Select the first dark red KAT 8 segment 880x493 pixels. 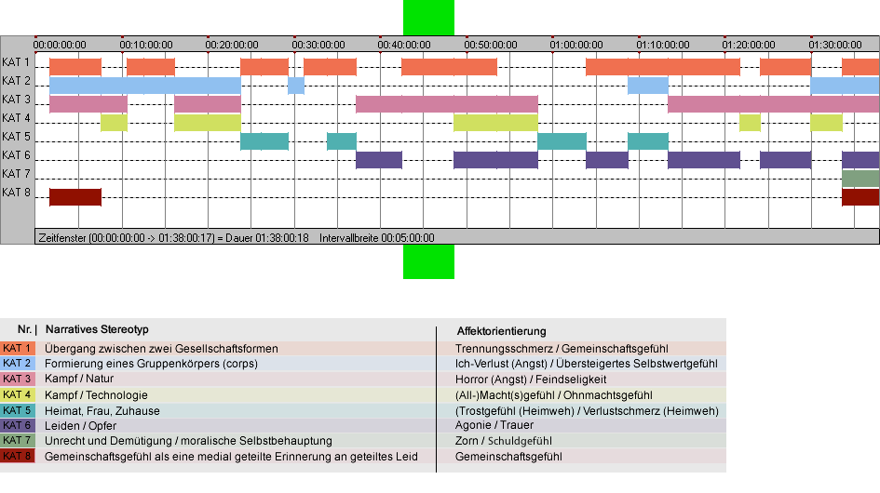tap(74, 197)
